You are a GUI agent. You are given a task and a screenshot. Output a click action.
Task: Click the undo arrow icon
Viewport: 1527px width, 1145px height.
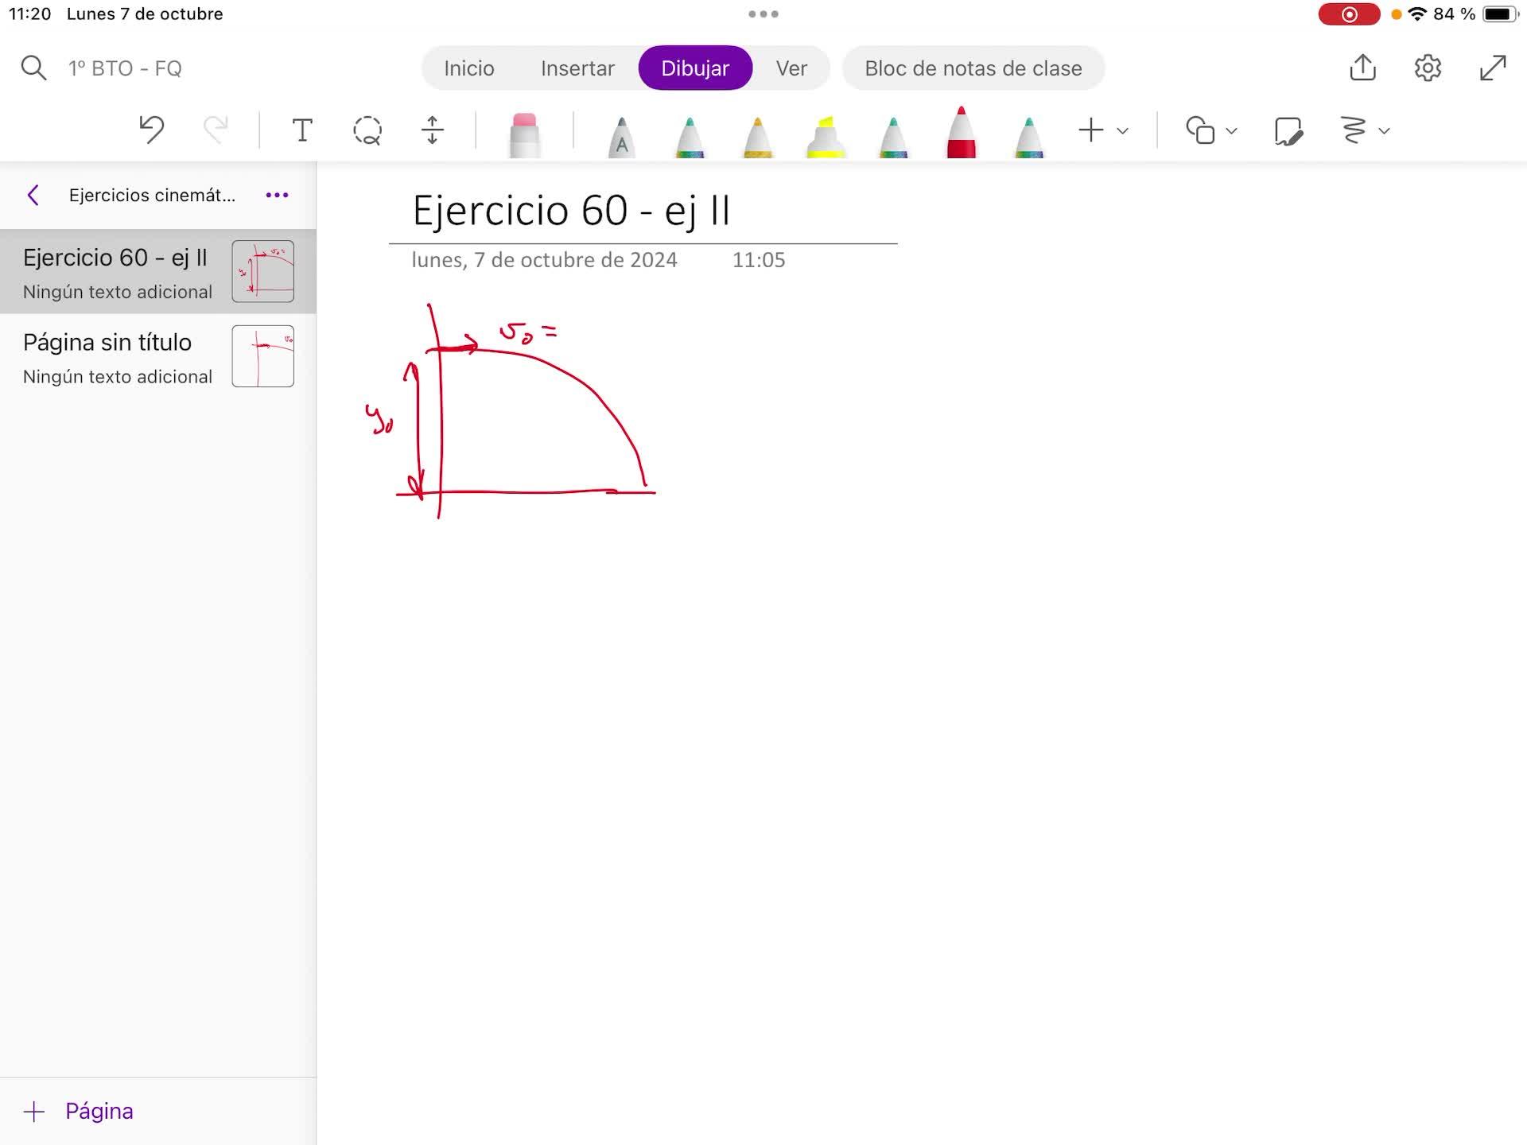point(151,130)
